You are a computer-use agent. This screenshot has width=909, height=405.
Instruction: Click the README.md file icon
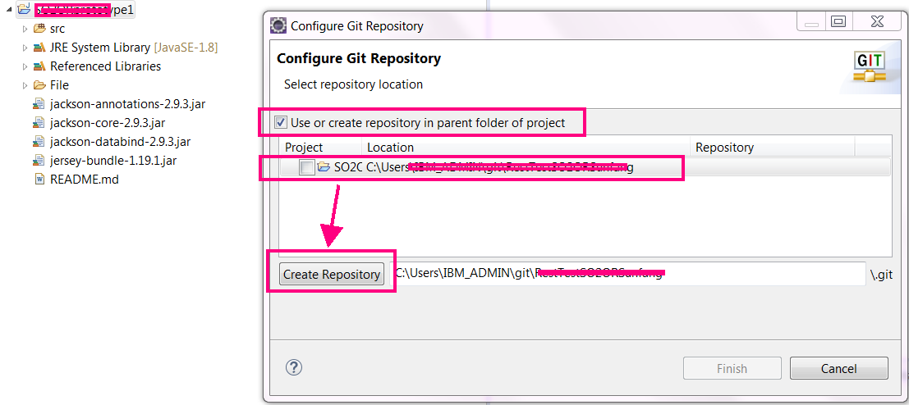(39, 179)
